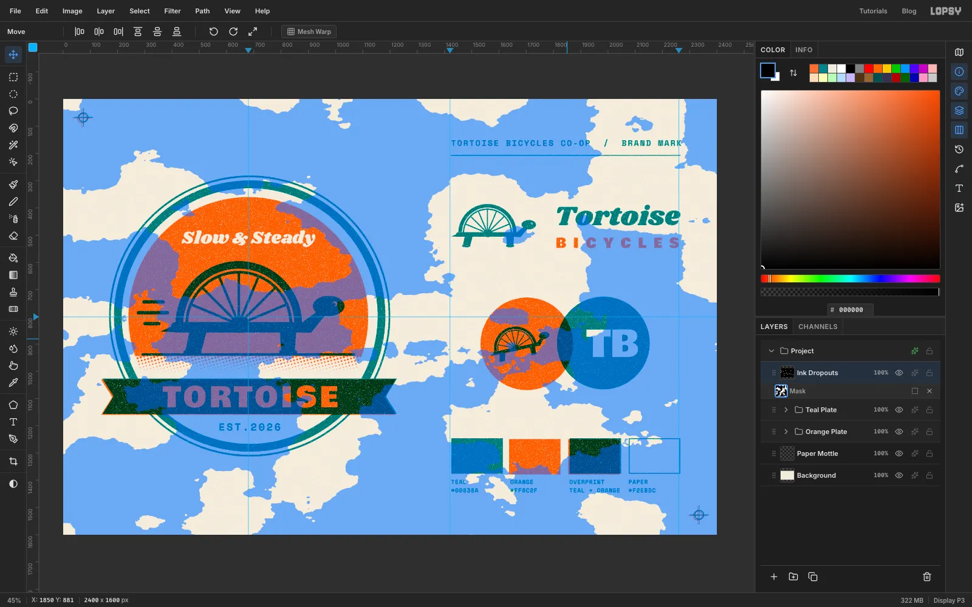
Task: Lock the Background layer
Action: tap(929, 475)
